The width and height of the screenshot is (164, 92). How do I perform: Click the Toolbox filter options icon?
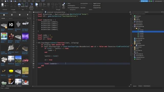click(x=30, y=18)
